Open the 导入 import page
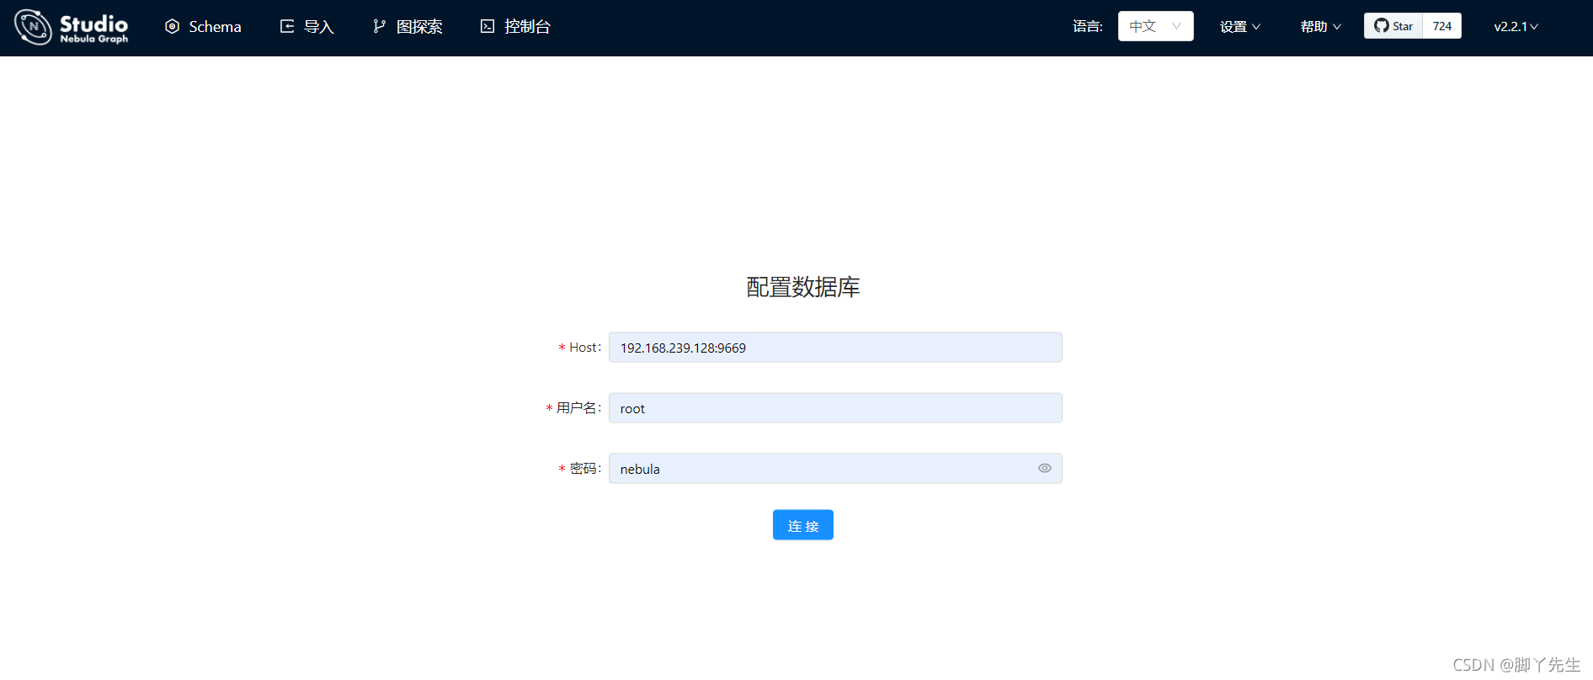The width and height of the screenshot is (1593, 680). (x=306, y=27)
